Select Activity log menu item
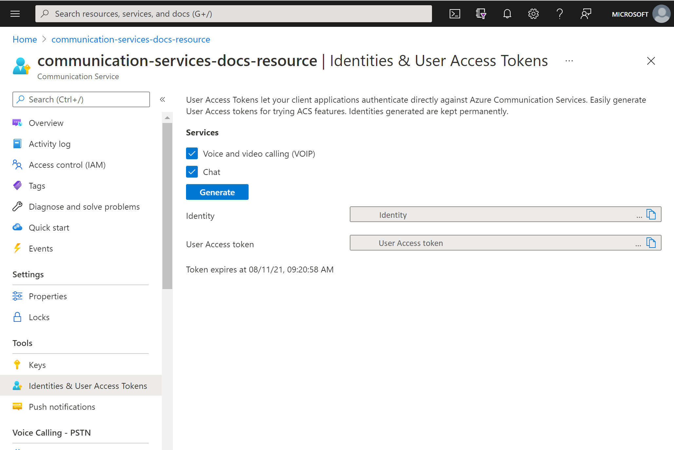This screenshot has width=674, height=450. coord(50,144)
